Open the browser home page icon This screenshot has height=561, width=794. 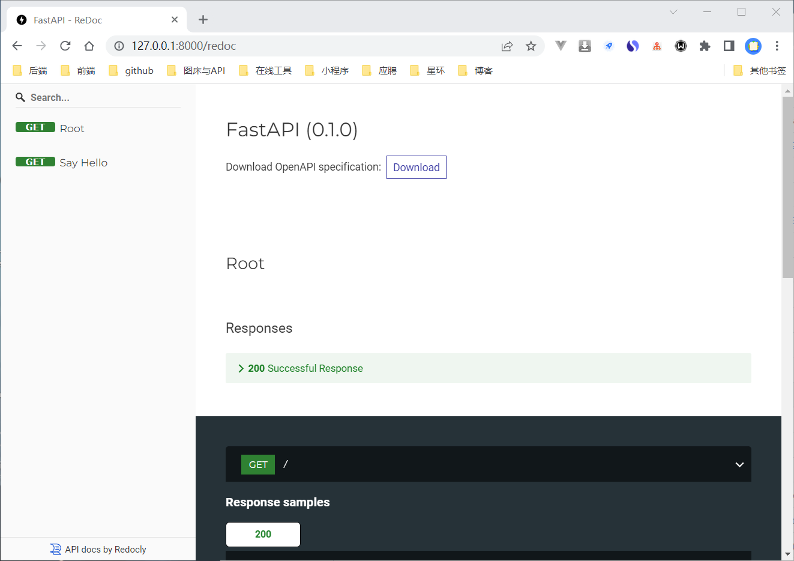pyautogui.click(x=89, y=46)
